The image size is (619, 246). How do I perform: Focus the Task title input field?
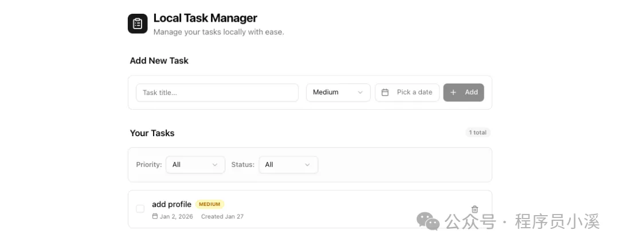(217, 93)
